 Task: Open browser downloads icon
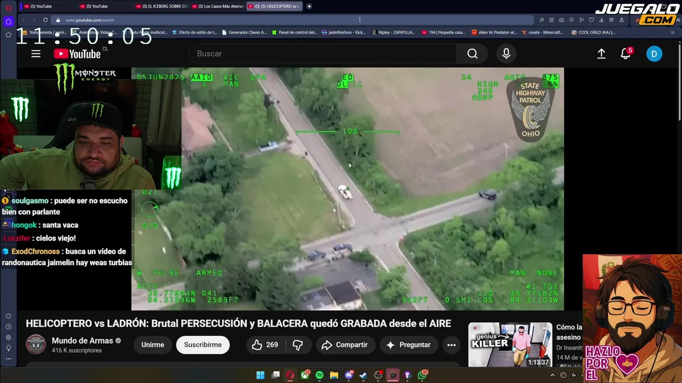click(x=602, y=20)
